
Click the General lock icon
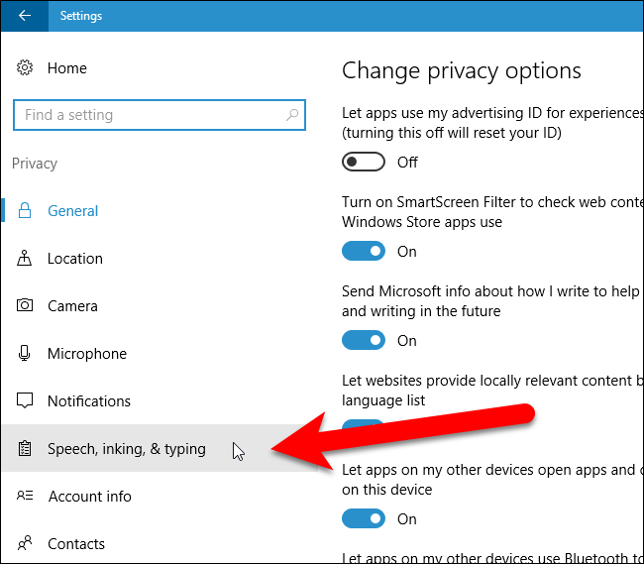click(26, 210)
